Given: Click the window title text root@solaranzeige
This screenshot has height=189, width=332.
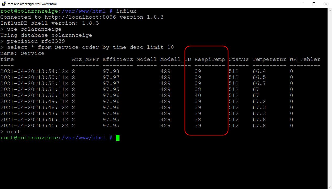Looking at the screenshot, I should pyautogui.click(x=32, y=4).
